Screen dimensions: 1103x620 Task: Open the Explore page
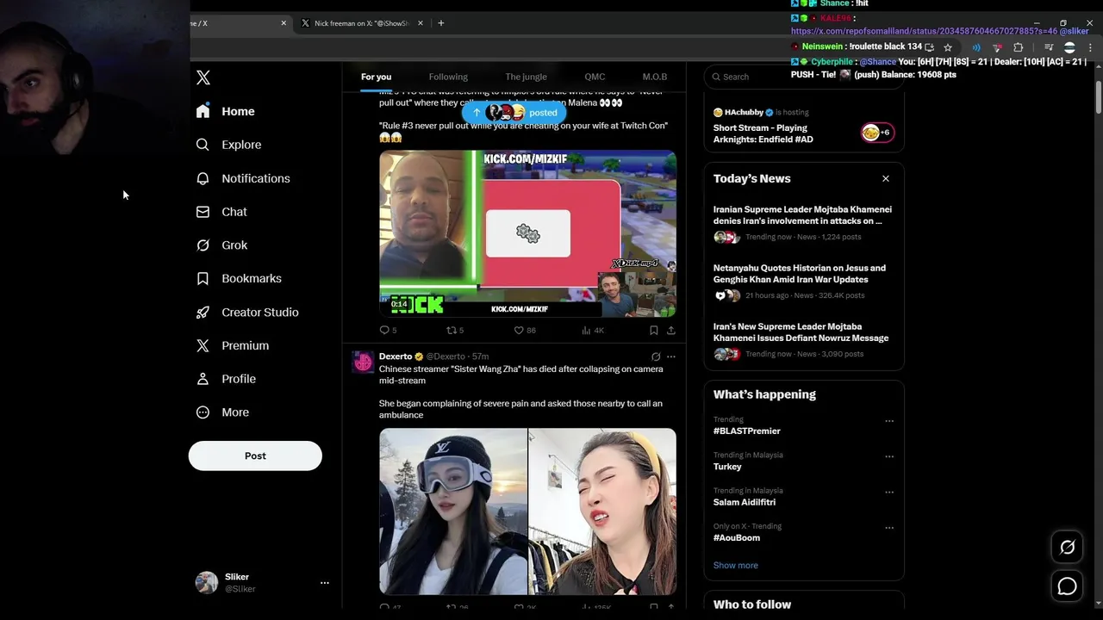click(x=228, y=145)
